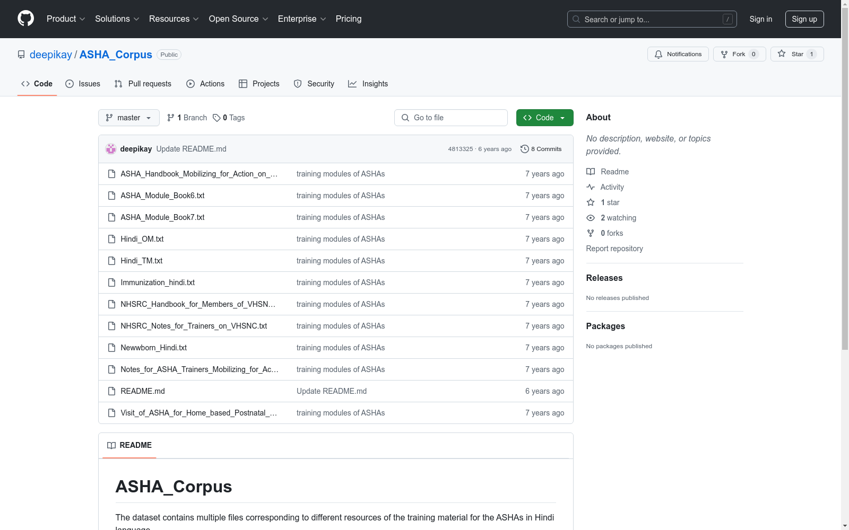Click file icon for ASHA_Module_Book7.txt

[111, 217]
